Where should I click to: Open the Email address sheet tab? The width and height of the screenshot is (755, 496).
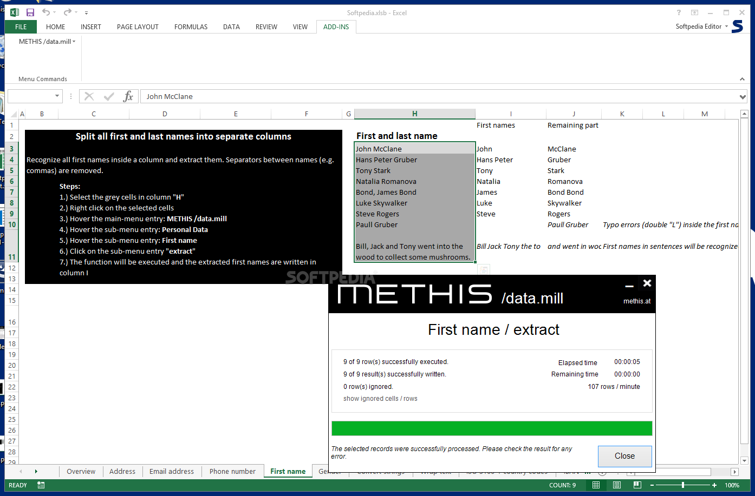coord(172,472)
